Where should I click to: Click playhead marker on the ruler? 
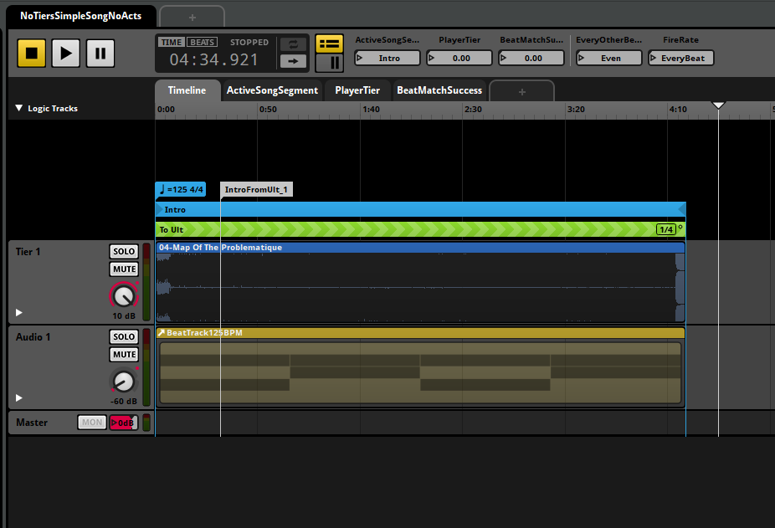click(x=718, y=105)
